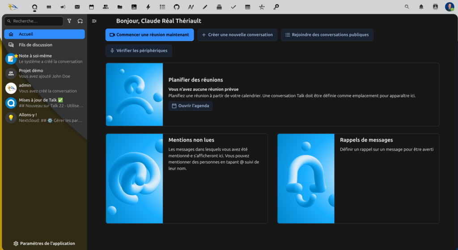Viewport: 458px width, 250px height.
Task: Open the Projet démo conversation
Action: coord(44,73)
